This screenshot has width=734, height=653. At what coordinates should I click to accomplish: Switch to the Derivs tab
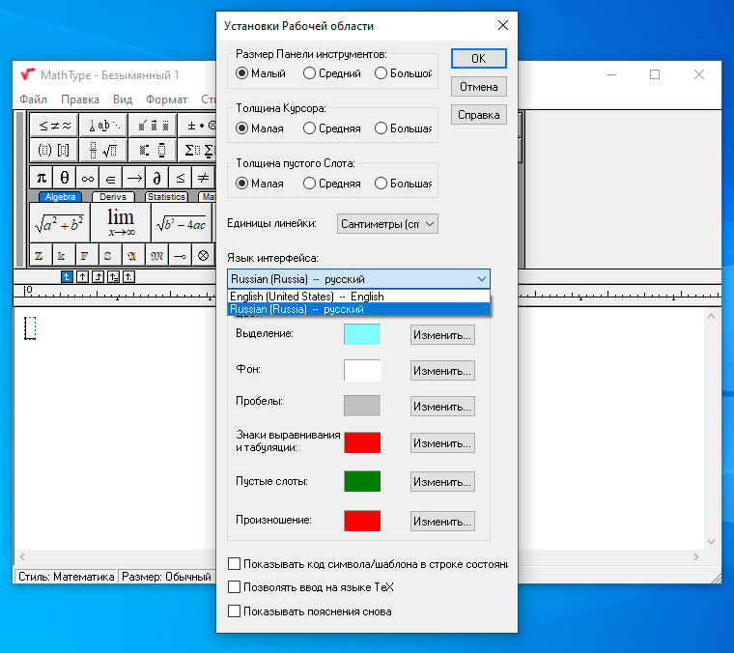tap(113, 197)
